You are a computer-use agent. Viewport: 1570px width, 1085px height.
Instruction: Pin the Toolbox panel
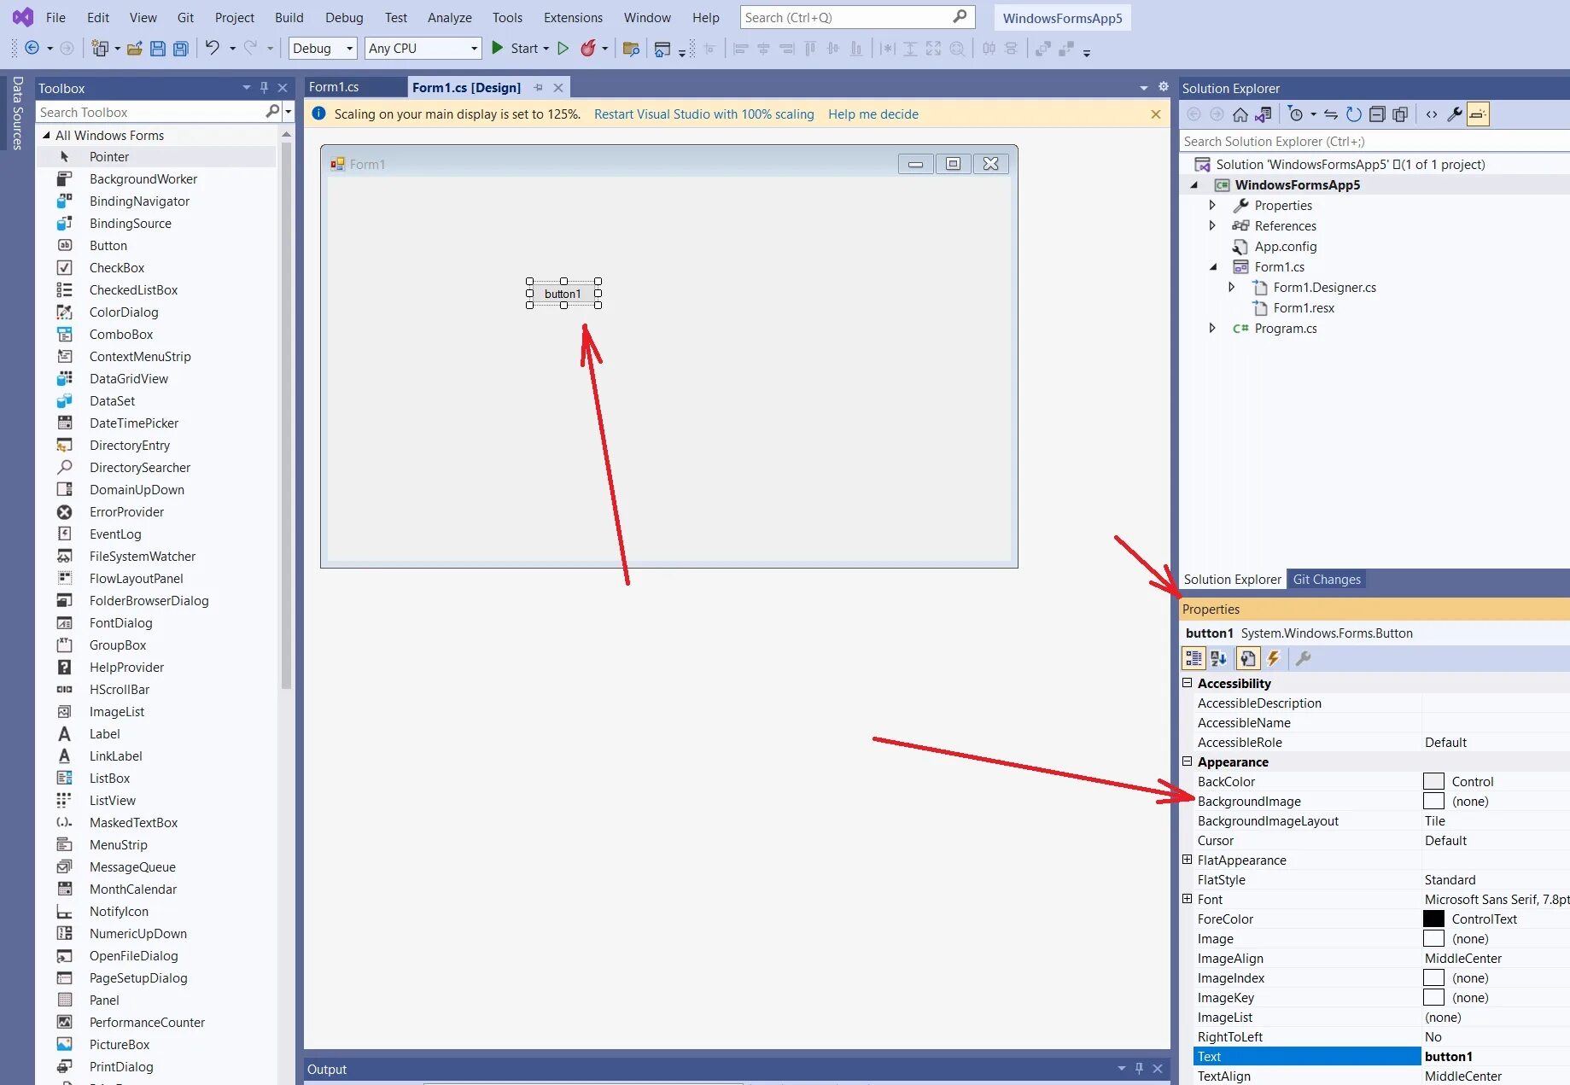(x=265, y=88)
